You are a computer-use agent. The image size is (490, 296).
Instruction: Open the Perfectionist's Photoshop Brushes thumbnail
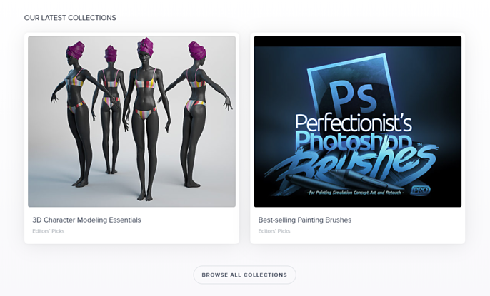point(357,121)
